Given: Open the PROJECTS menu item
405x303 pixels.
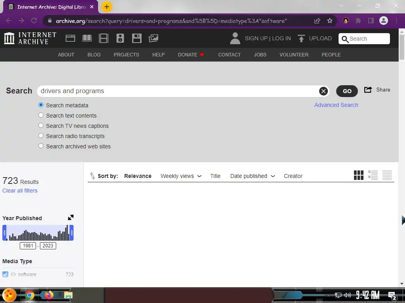Looking at the screenshot, I should tap(126, 54).
